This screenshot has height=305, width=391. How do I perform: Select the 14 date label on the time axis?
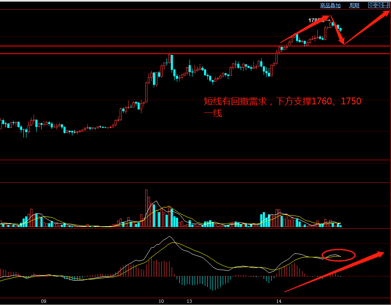coord(279,301)
